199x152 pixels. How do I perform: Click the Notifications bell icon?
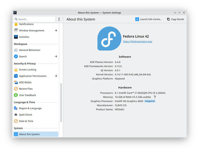click(x=16, y=24)
